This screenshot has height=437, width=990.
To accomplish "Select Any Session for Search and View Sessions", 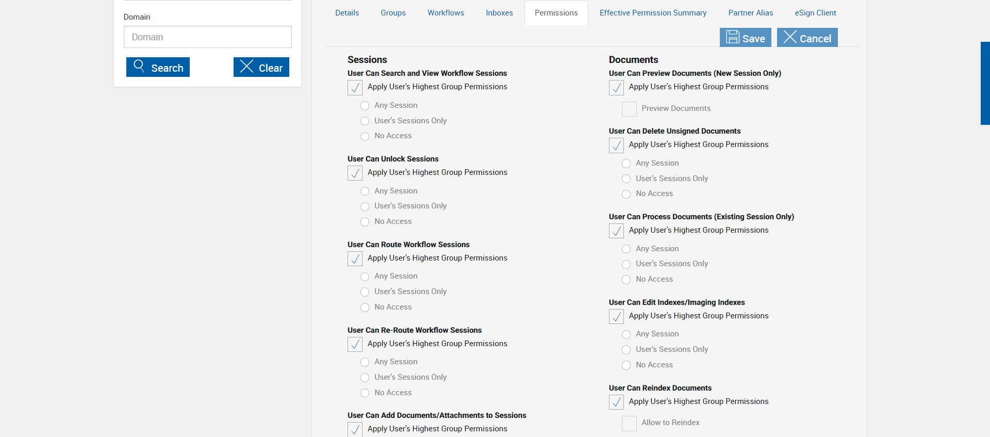I will pos(365,106).
